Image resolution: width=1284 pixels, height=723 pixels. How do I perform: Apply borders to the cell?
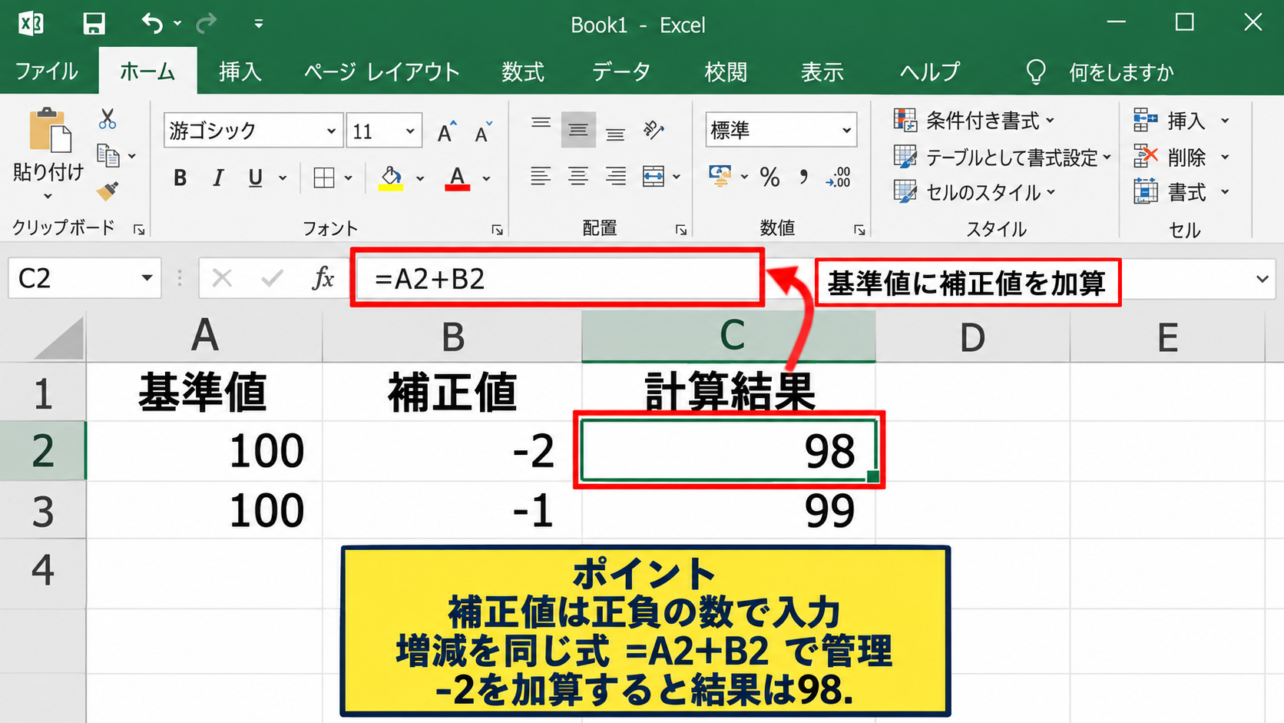tap(324, 177)
